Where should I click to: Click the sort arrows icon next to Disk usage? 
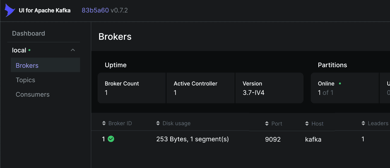tap(158, 123)
